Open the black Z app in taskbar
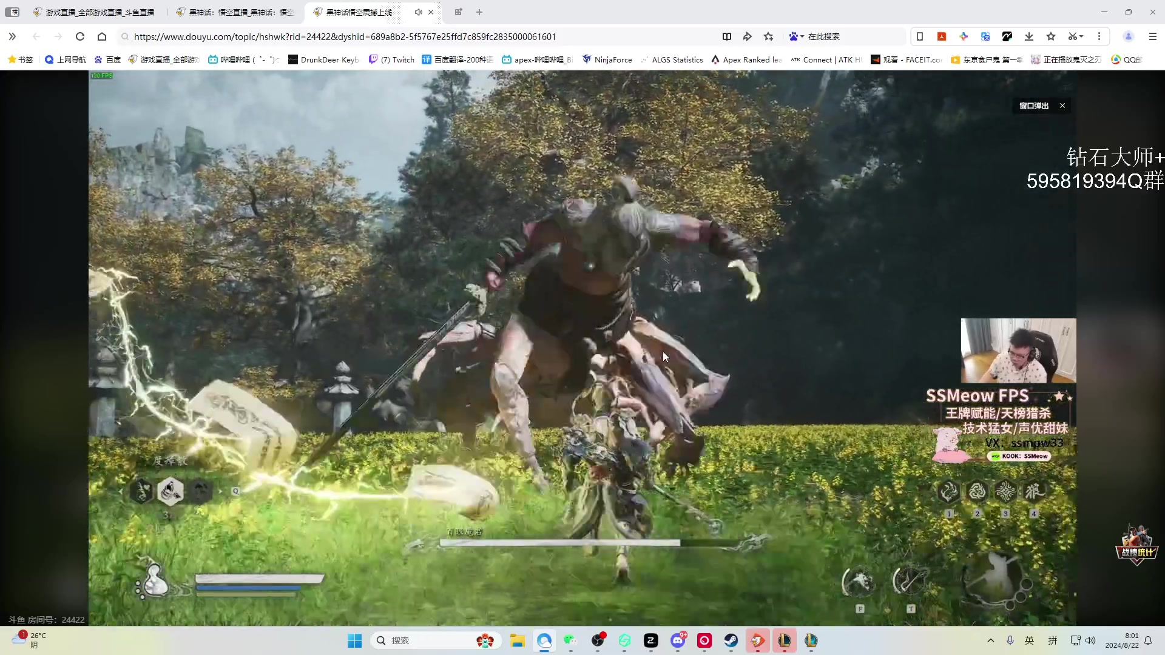The height and width of the screenshot is (655, 1165). point(651,640)
